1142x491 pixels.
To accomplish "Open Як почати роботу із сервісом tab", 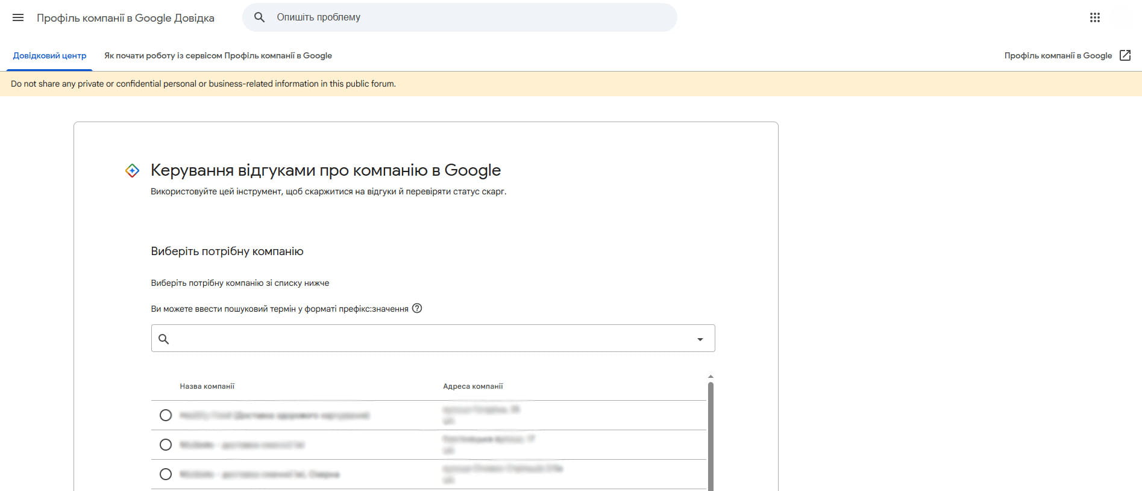I will [x=218, y=55].
